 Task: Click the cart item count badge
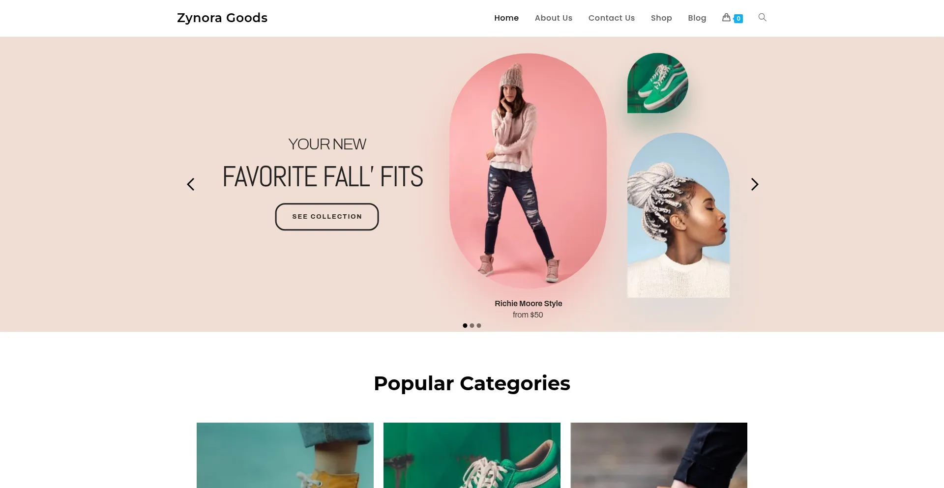click(x=738, y=19)
